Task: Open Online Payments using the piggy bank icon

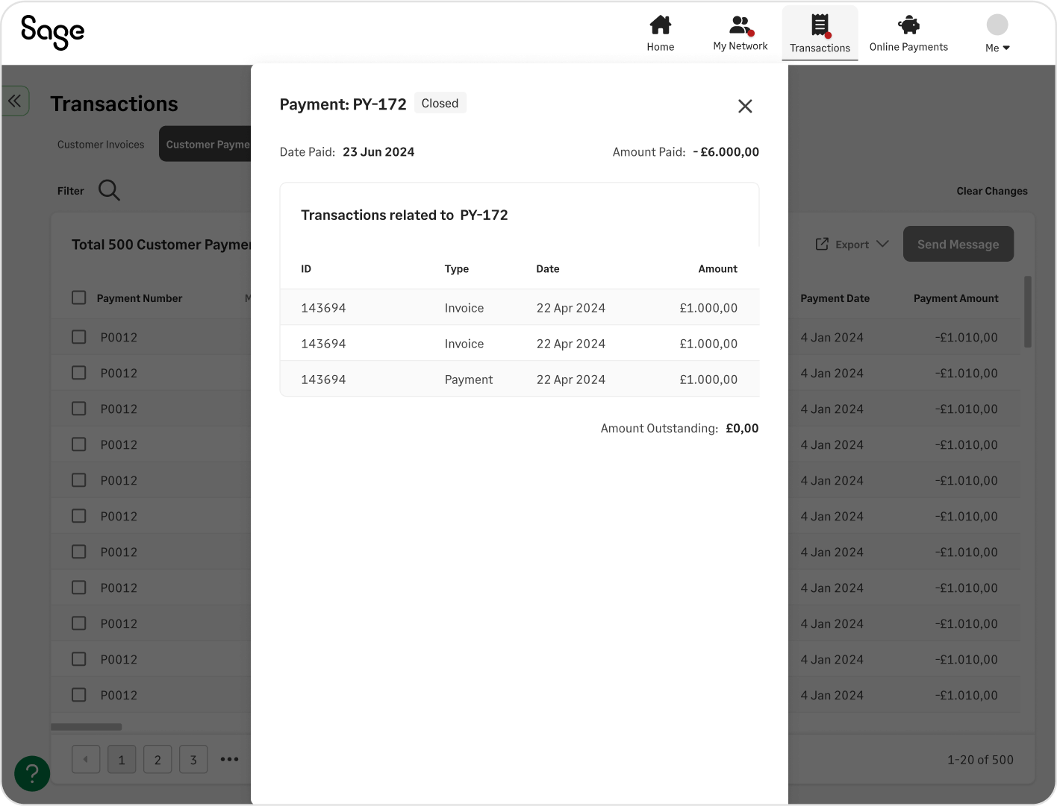Action: (x=908, y=30)
